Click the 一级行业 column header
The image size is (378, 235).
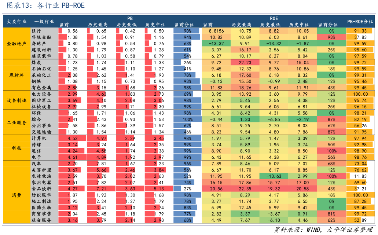[x=44, y=22]
